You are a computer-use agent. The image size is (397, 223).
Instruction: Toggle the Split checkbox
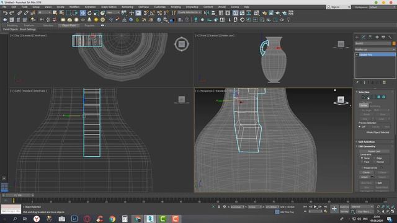pos(376,183)
